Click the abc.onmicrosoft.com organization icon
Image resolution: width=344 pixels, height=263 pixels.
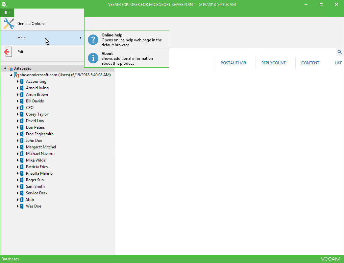point(16,75)
